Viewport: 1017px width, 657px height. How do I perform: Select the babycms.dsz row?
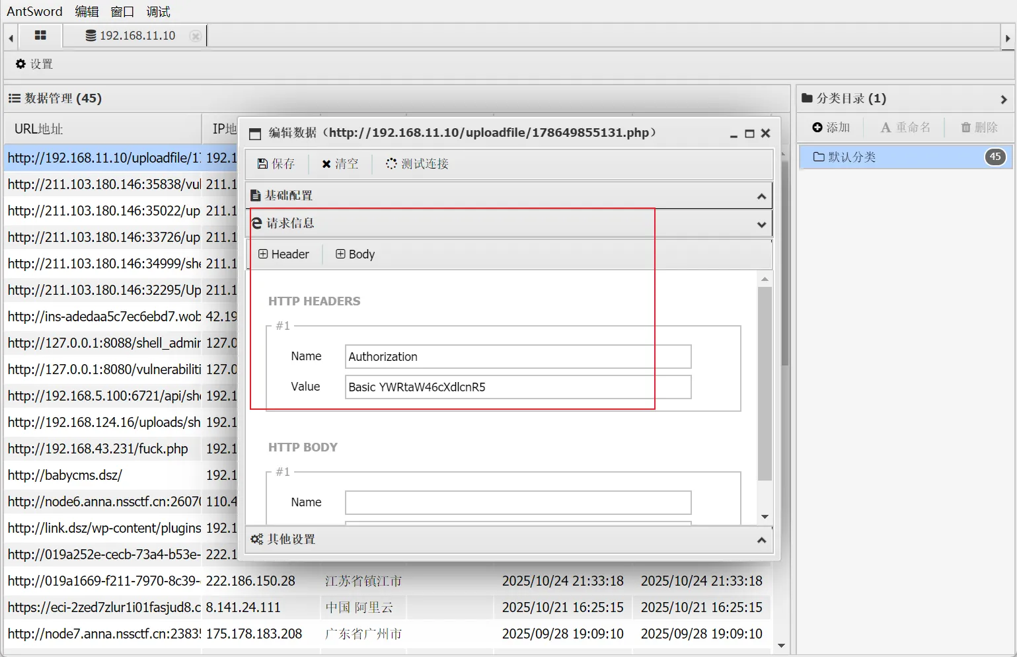122,475
